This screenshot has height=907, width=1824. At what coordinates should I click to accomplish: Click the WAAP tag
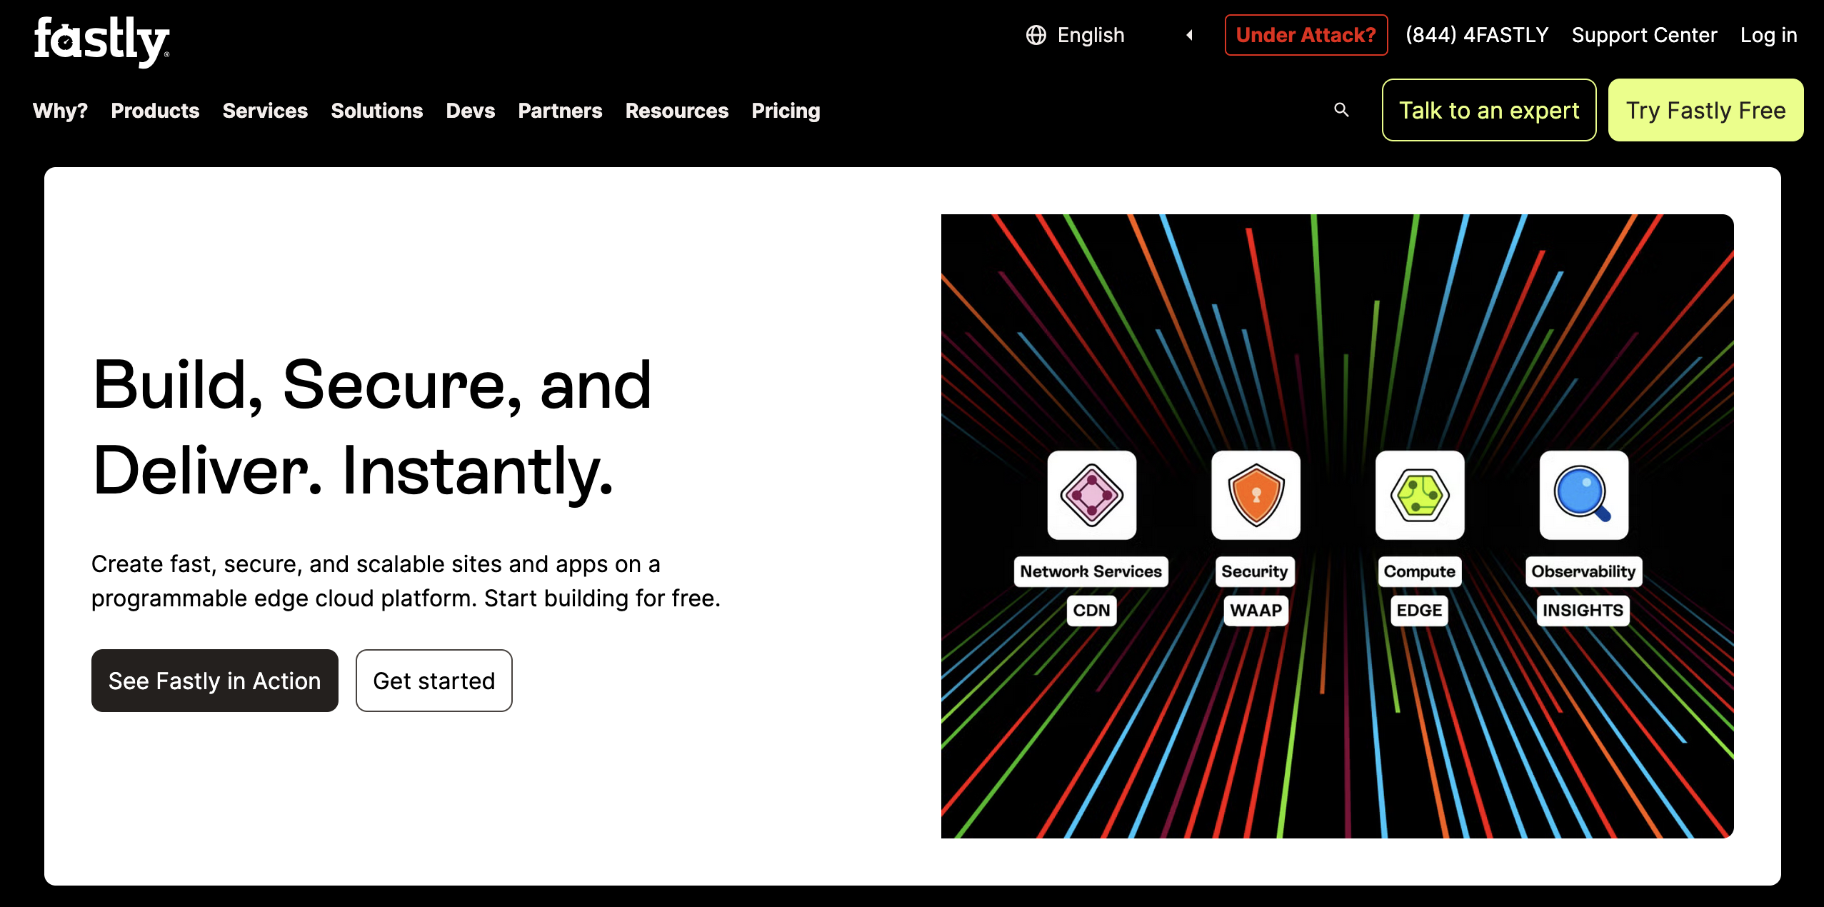tap(1256, 611)
